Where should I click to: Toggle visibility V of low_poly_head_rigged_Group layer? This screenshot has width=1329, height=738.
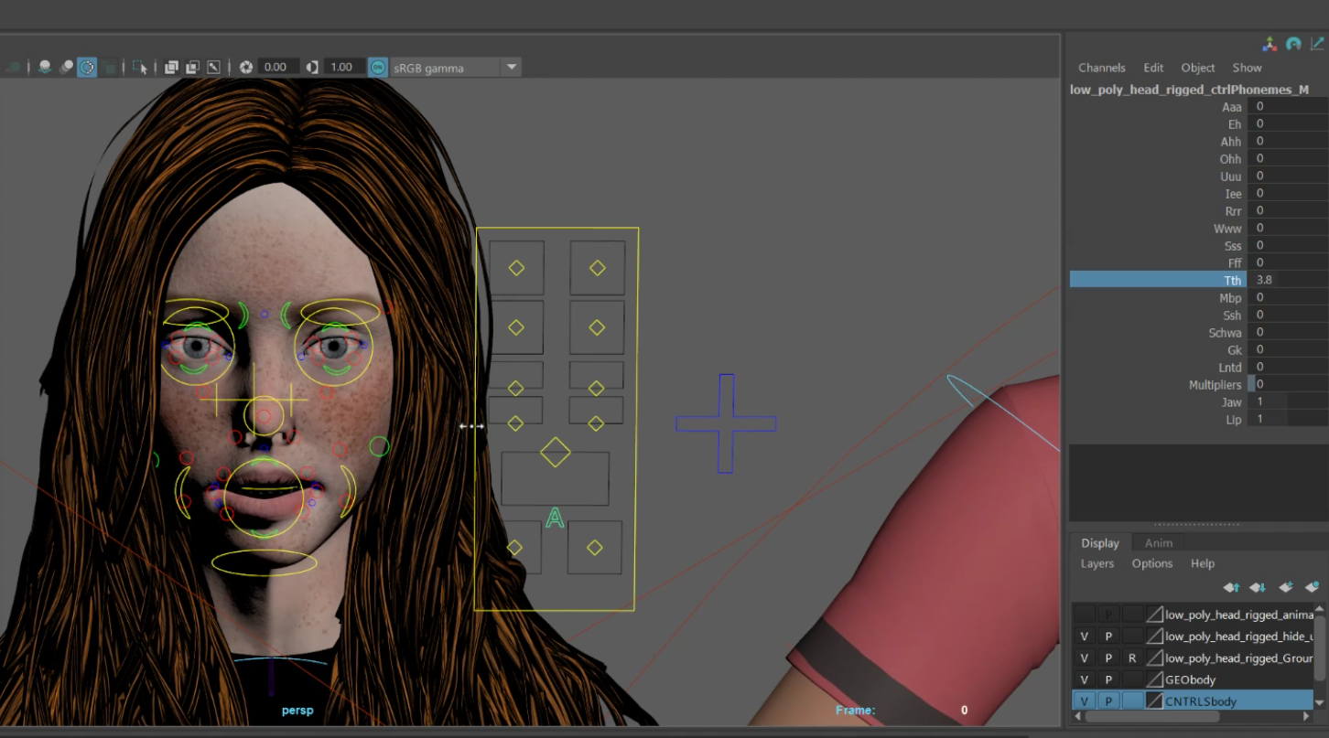[x=1084, y=658]
